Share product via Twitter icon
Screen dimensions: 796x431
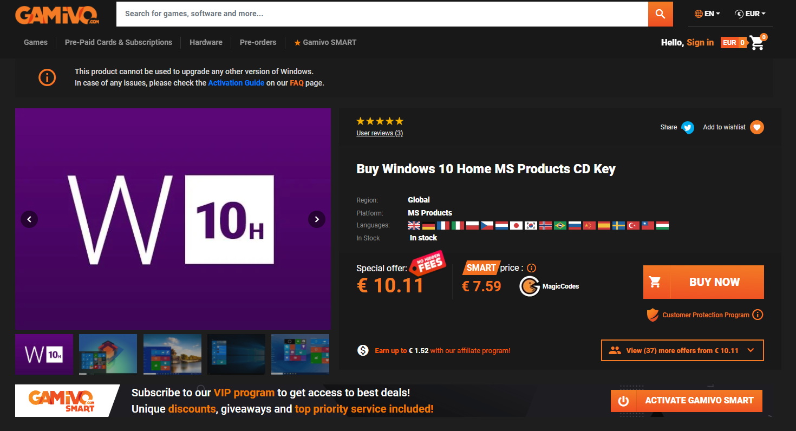[x=688, y=127]
